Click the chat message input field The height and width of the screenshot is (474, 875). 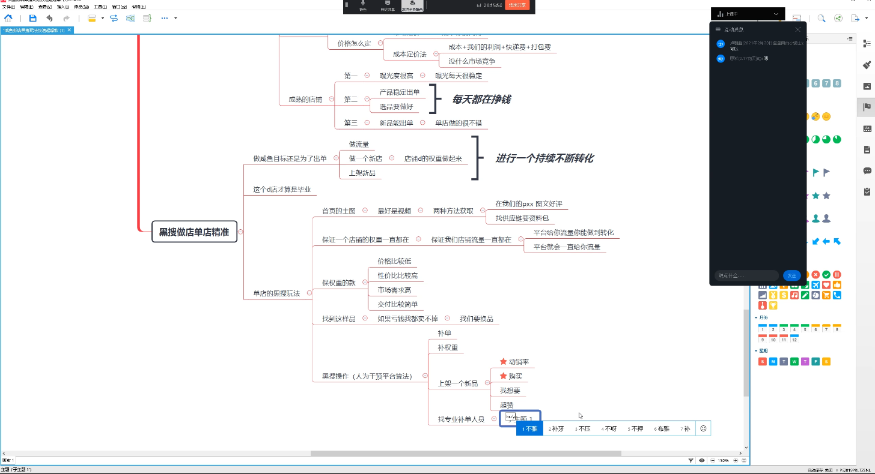[x=746, y=275]
